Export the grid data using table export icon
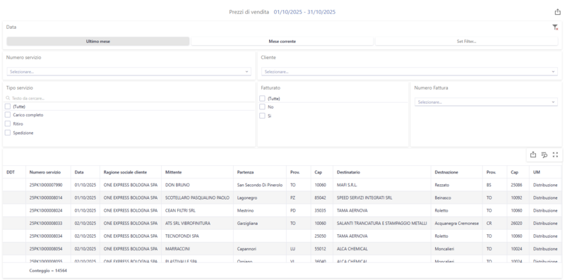 pos(533,154)
